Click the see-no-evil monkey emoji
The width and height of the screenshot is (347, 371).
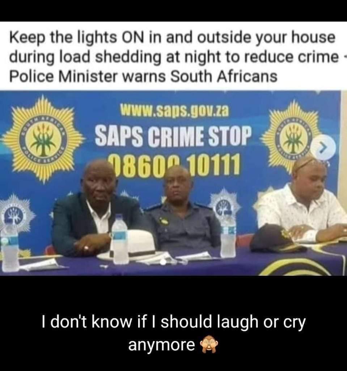click(x=209, y=345)
